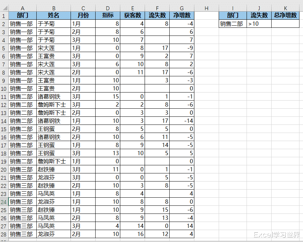
Task: Select column D header
Action: tap(108, 8)
